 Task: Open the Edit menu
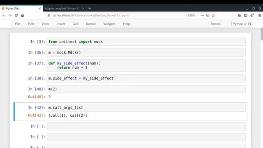coord(31,24)
